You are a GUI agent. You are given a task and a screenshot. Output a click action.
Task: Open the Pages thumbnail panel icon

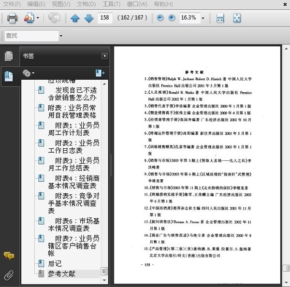tap(9, 56)
